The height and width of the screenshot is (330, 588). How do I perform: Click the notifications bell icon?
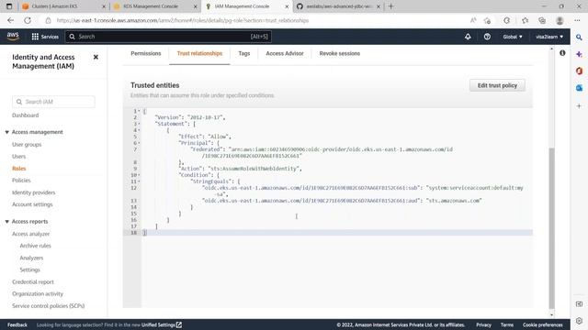(x=468, y=37)
